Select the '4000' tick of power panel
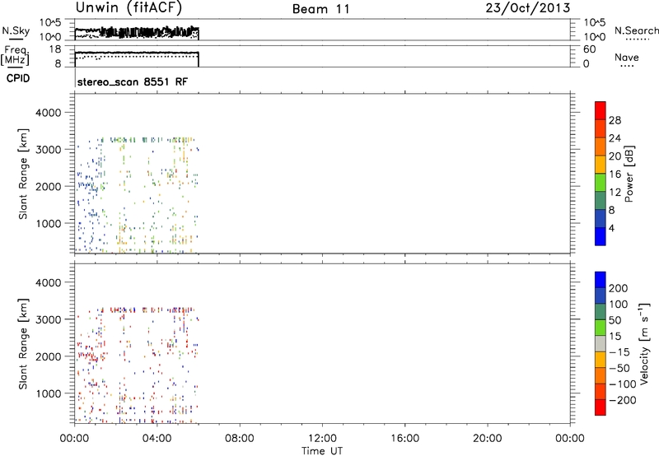This screenshot has width=659, height=456. coord(48,113)
